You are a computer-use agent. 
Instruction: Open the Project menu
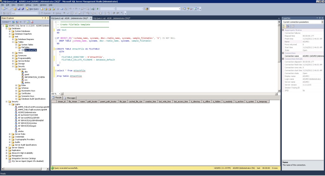(21, 5)
